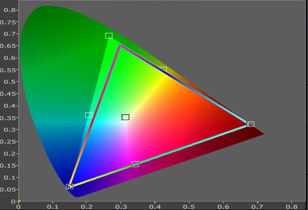308x210 pixels.
Task: Select the cyan secondary target square
Action: [x=89, y=115]
